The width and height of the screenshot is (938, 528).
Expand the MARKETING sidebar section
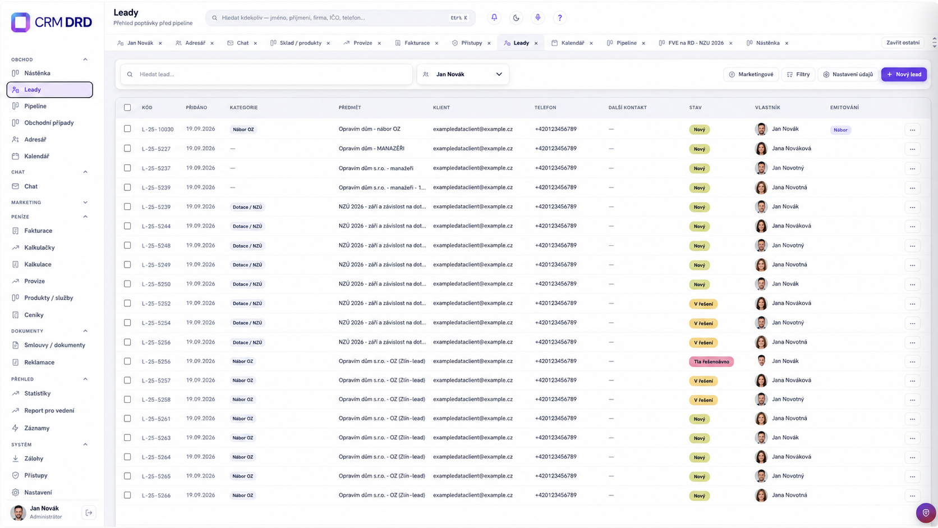click(85, 203)
